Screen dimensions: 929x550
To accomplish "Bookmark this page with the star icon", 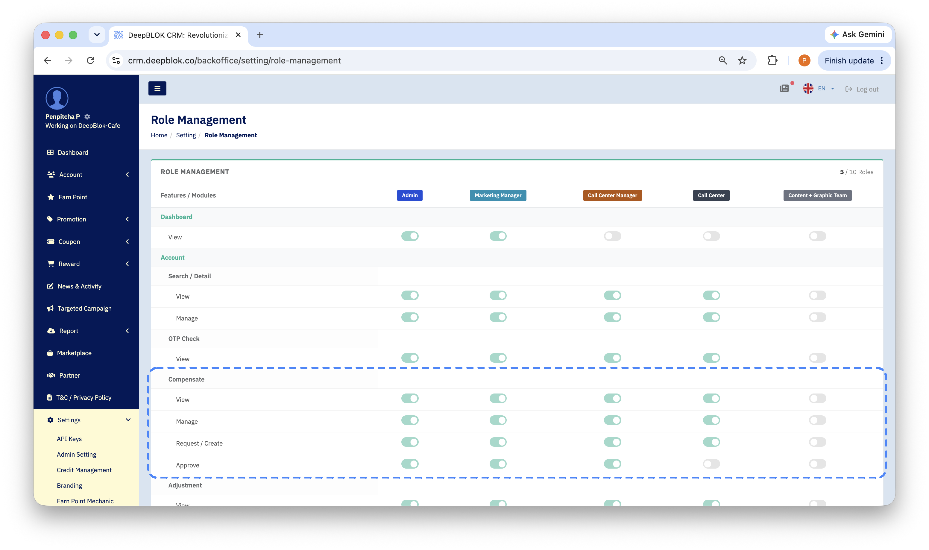I will pos(742,60).
